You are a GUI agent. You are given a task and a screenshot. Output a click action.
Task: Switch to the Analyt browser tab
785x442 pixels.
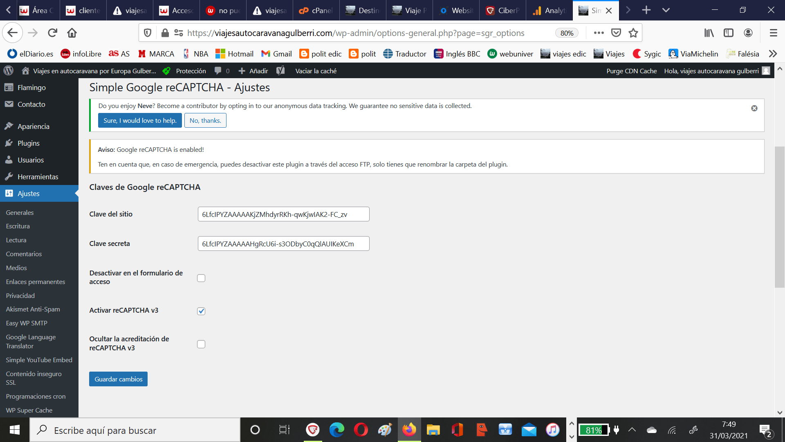pyautogui.click(x=549, y=10)
